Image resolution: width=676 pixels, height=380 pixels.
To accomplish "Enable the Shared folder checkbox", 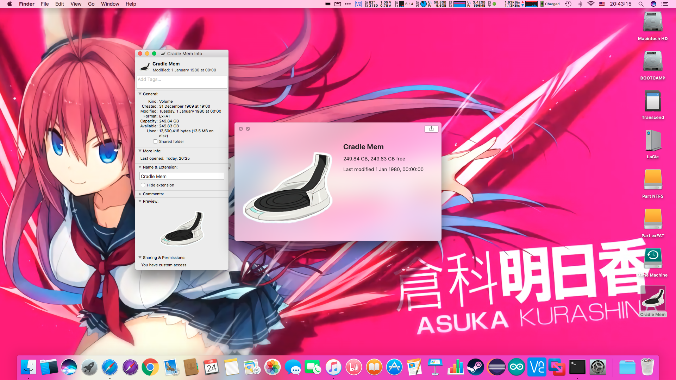I will [155, 141].
